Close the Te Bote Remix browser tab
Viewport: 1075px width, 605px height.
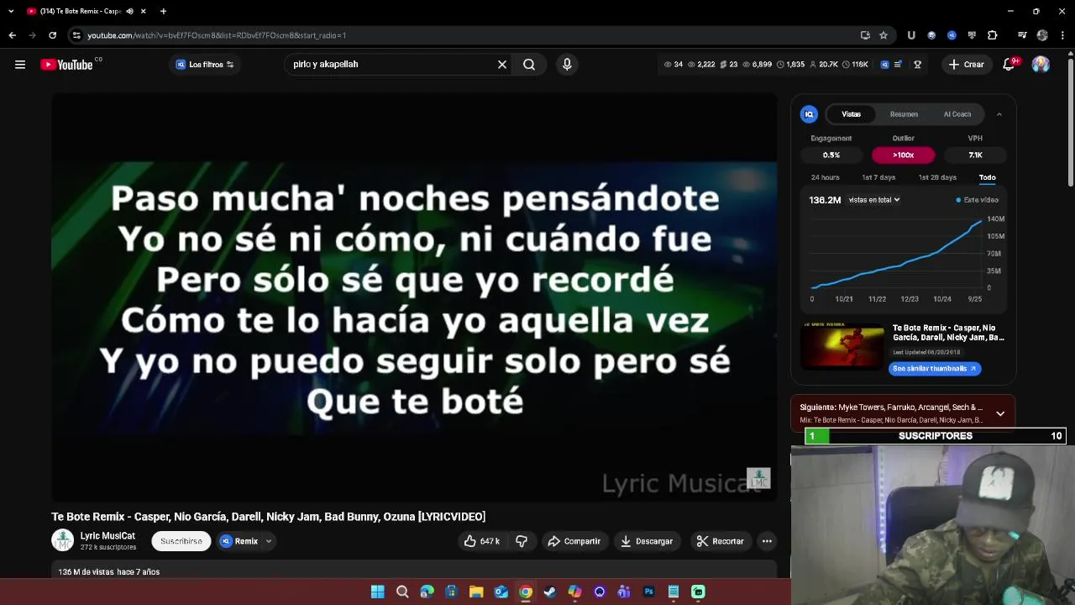click(143, 11)
